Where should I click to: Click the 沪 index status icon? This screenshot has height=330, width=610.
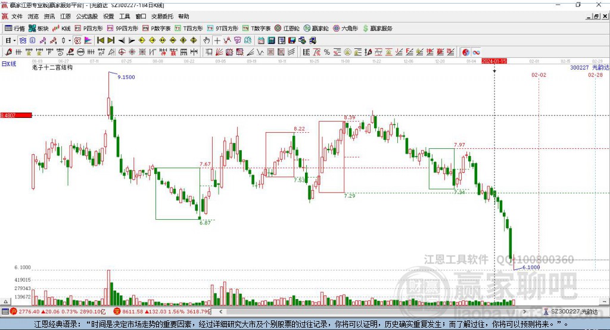point(14,312)
